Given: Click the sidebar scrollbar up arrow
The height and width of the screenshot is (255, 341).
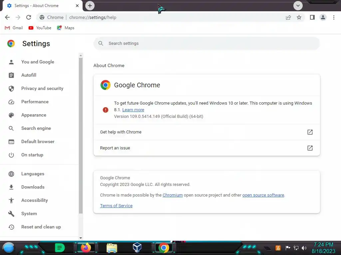Looking at the screenshot, I should pos(81,55).
